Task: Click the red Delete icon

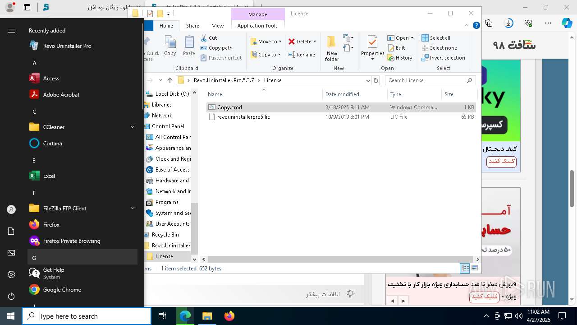Action: (x=292, y=42)
